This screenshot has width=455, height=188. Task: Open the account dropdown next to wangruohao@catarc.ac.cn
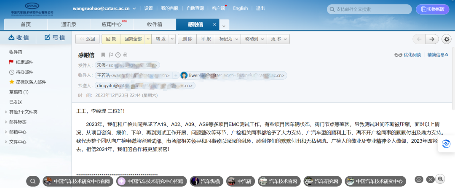click(134, 8)
